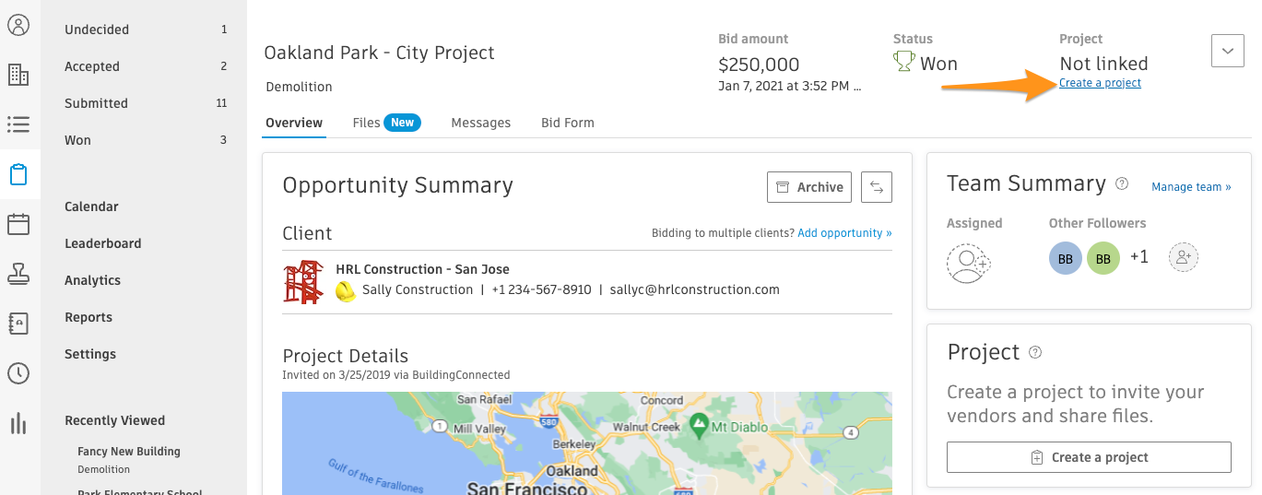Open the Bid Form tab
The height and width of the screenshot is (495, 1262).
click(567, 123)
